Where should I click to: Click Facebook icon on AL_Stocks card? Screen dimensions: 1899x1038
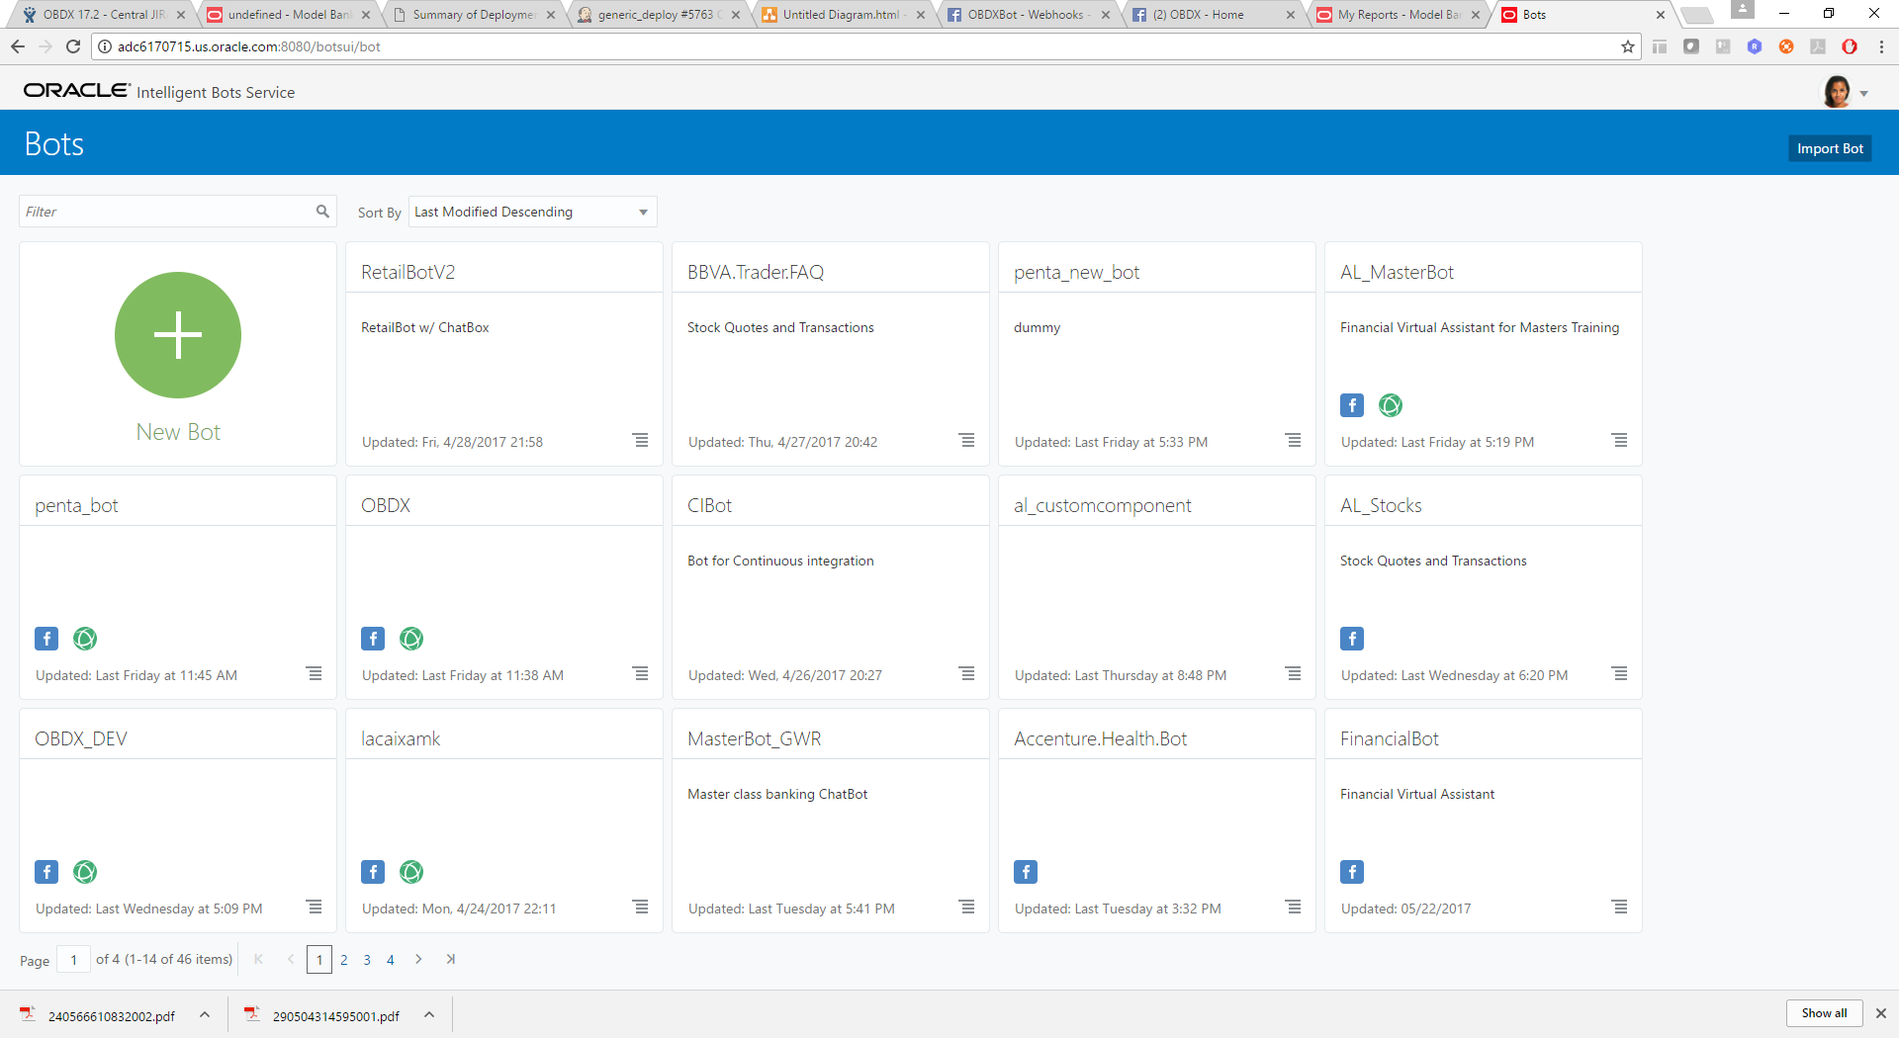tap(1352, 639)
